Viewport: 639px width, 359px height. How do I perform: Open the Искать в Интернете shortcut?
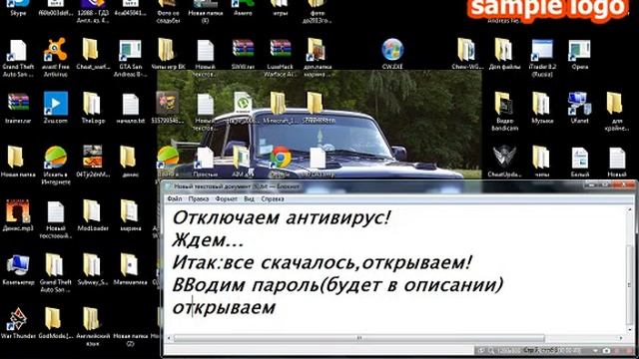point(56,158)
